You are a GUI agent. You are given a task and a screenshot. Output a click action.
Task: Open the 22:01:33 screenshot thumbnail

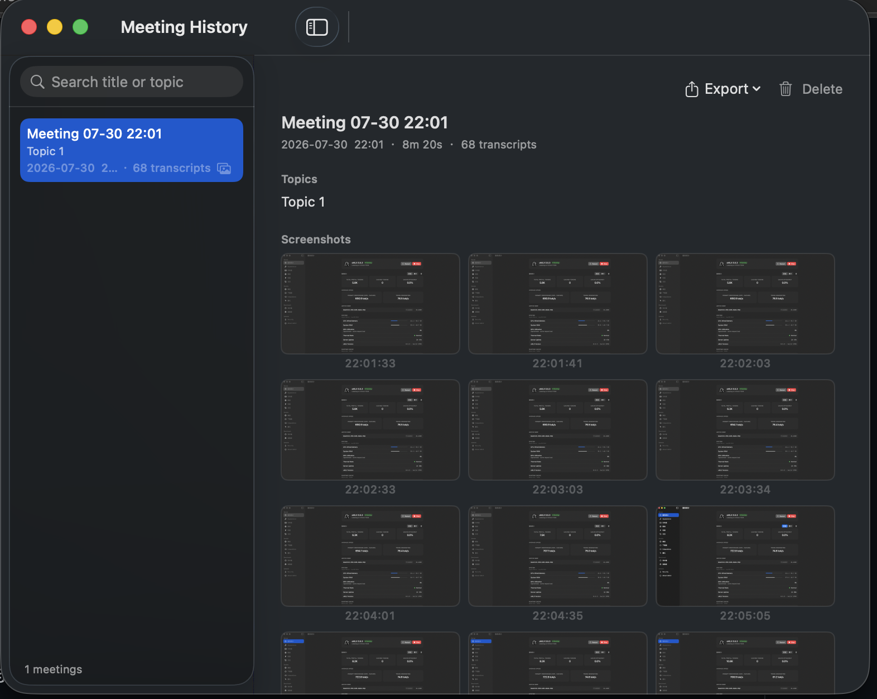tap(370, 304)
